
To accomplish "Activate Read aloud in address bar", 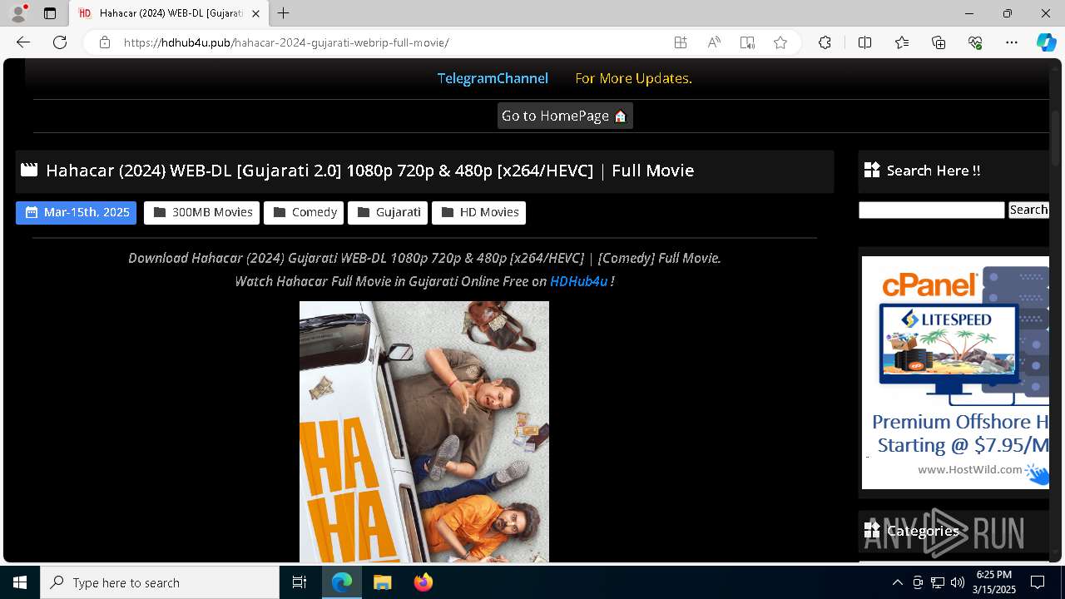I will 714,42.
